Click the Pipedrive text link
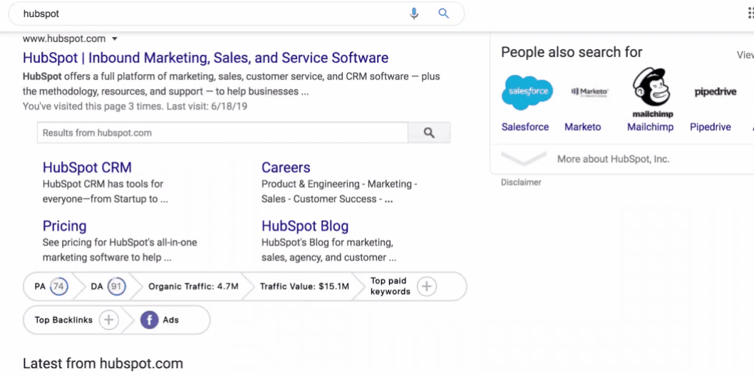754x376 pixels. (711, 127)
